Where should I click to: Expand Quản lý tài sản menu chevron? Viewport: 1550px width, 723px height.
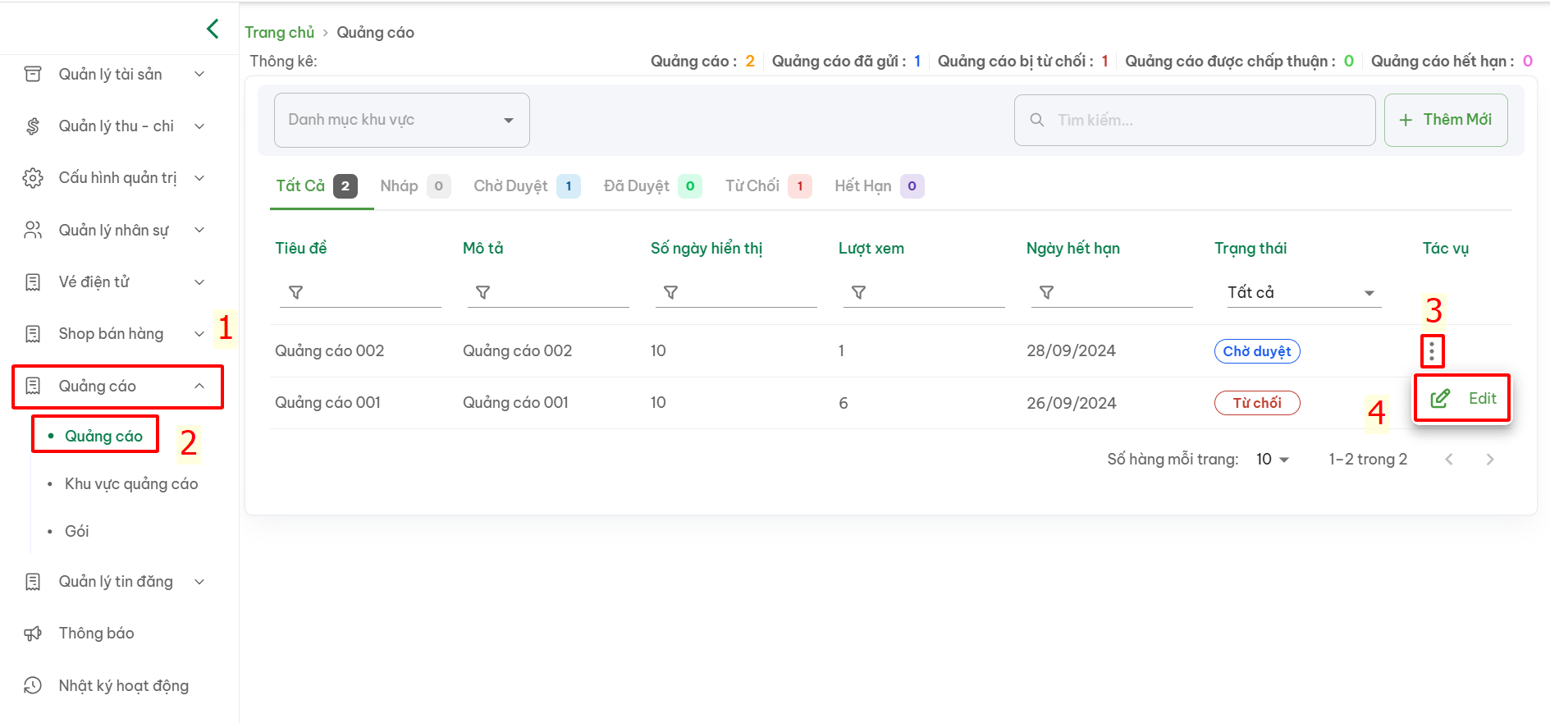199,74
